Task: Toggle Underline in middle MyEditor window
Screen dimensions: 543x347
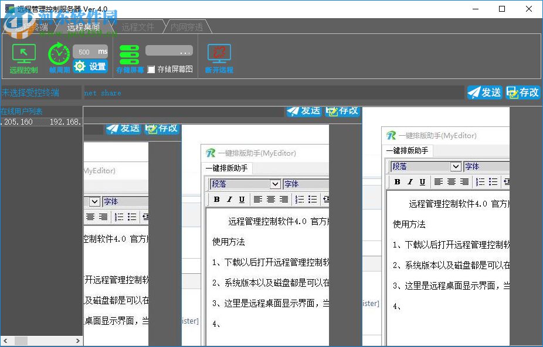Action: point(242,200)
